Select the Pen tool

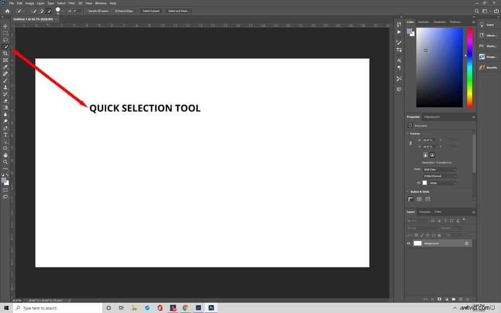[x=6, y=128]
